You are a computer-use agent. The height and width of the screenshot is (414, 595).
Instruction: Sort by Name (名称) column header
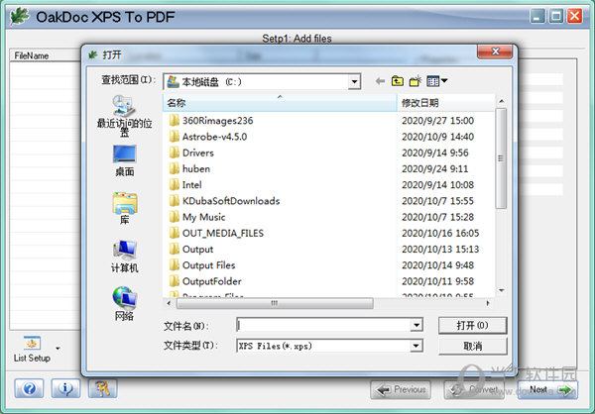pos(280,103)
